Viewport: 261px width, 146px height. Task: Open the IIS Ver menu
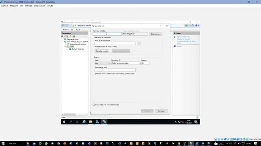click(x=72, y=30)
